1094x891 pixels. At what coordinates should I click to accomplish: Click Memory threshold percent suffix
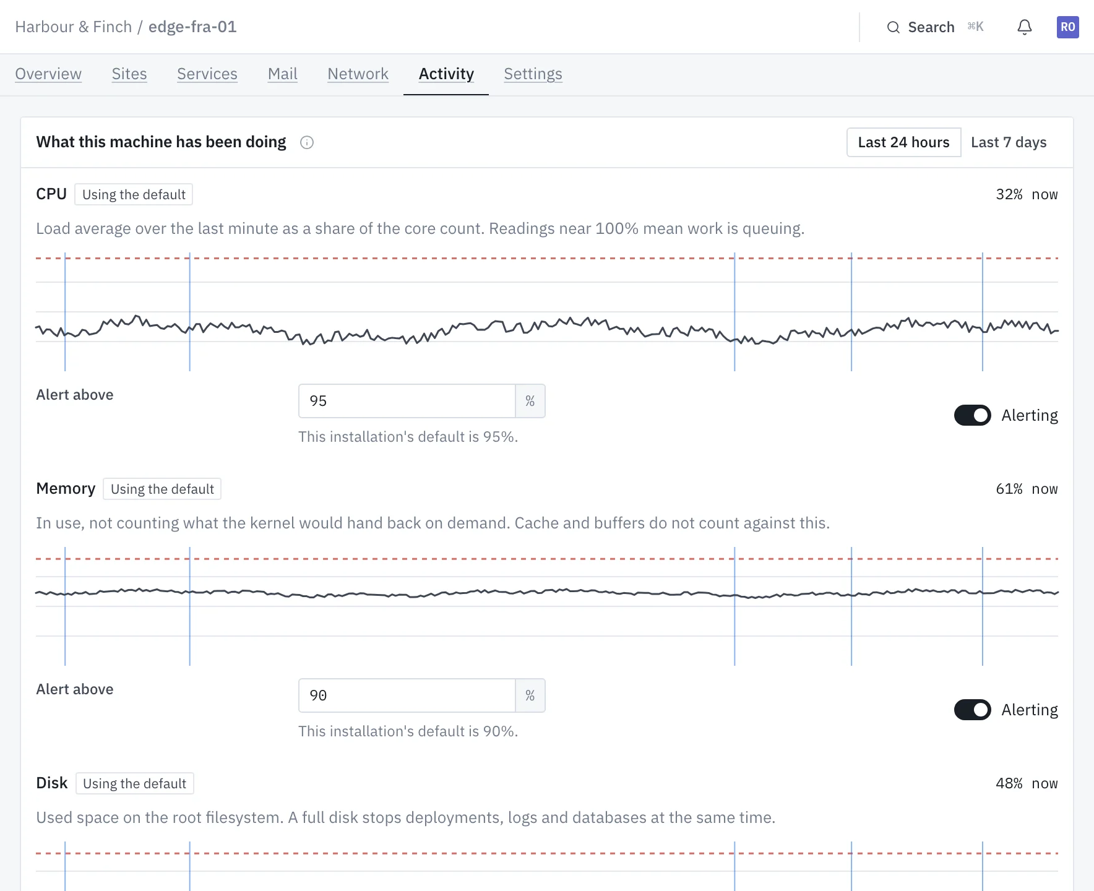[530, 695]
